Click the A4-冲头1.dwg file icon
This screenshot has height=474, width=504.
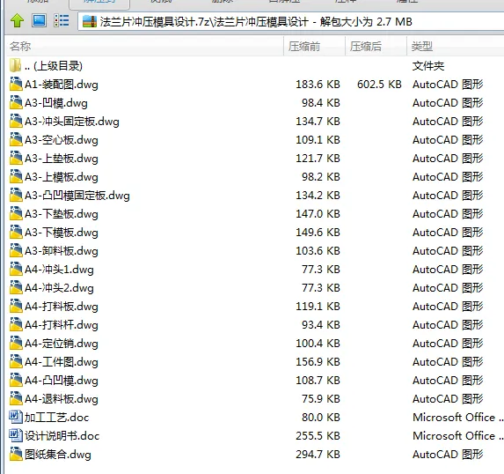pos(16,269)
